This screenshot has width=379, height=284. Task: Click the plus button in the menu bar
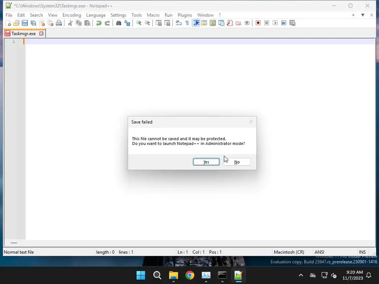click(x=353, y=15)
